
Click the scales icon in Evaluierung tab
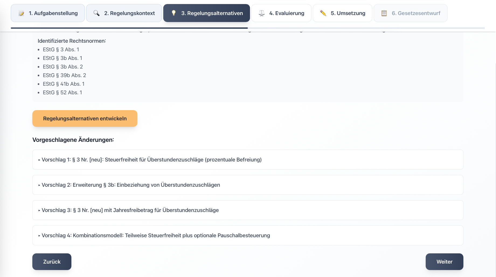coord(262,13)
